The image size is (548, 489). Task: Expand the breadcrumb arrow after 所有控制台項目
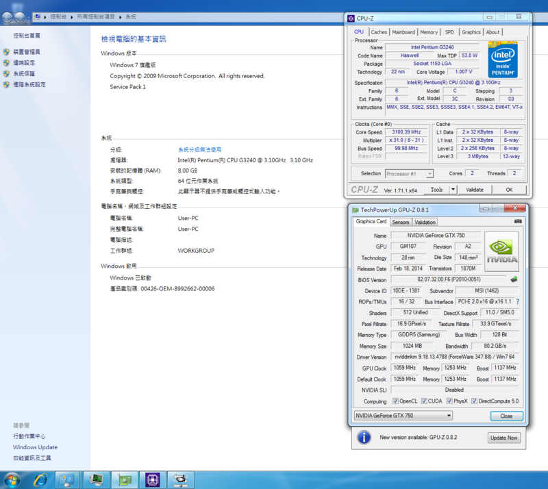point(120,17)
